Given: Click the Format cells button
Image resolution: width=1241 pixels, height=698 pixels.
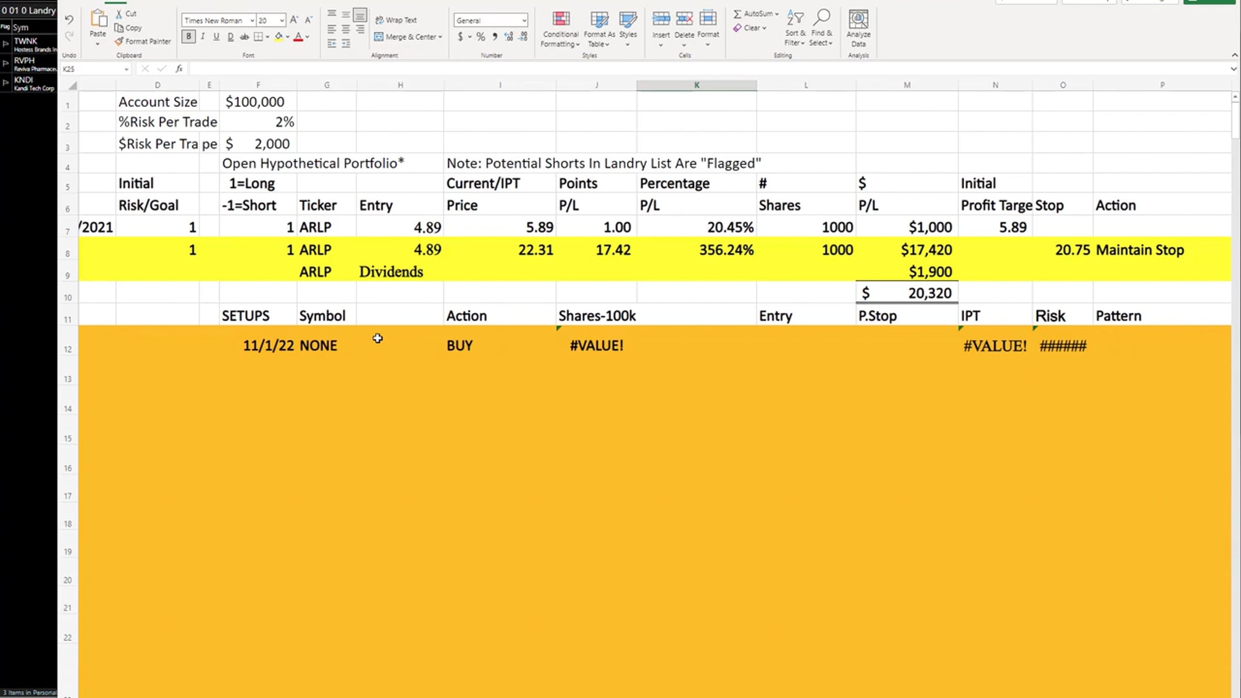Looking at the screenshot, I should coord(708,28).
